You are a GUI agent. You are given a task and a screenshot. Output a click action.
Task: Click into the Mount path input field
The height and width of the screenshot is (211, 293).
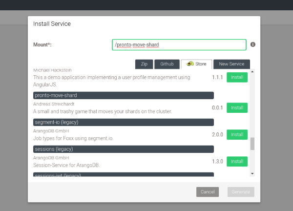click(179, 44)
